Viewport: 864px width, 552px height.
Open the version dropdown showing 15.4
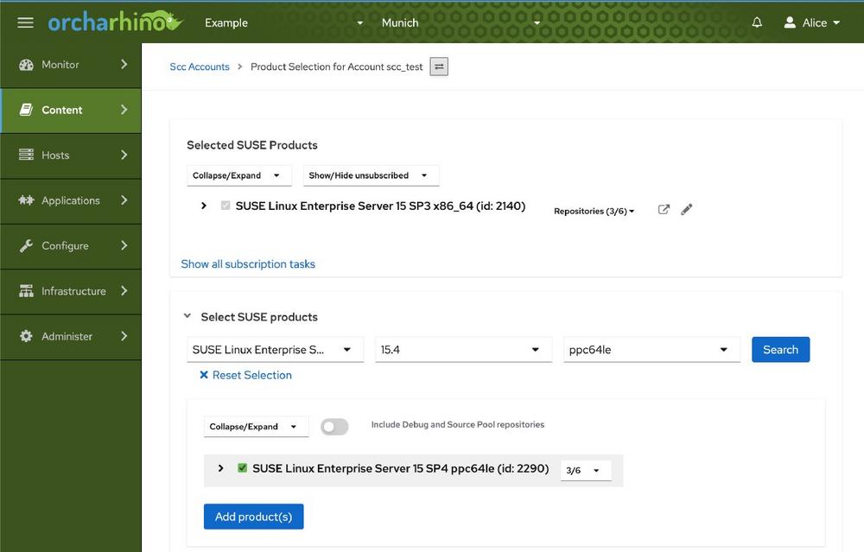click(463, 350)
